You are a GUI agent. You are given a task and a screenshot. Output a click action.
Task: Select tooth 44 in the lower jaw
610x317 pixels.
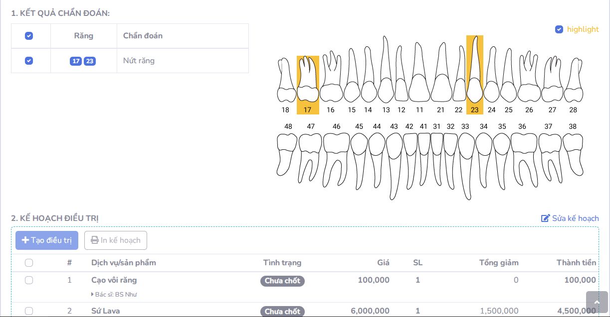377,154
